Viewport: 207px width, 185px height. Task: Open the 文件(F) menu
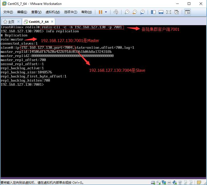tap(8, 12)
